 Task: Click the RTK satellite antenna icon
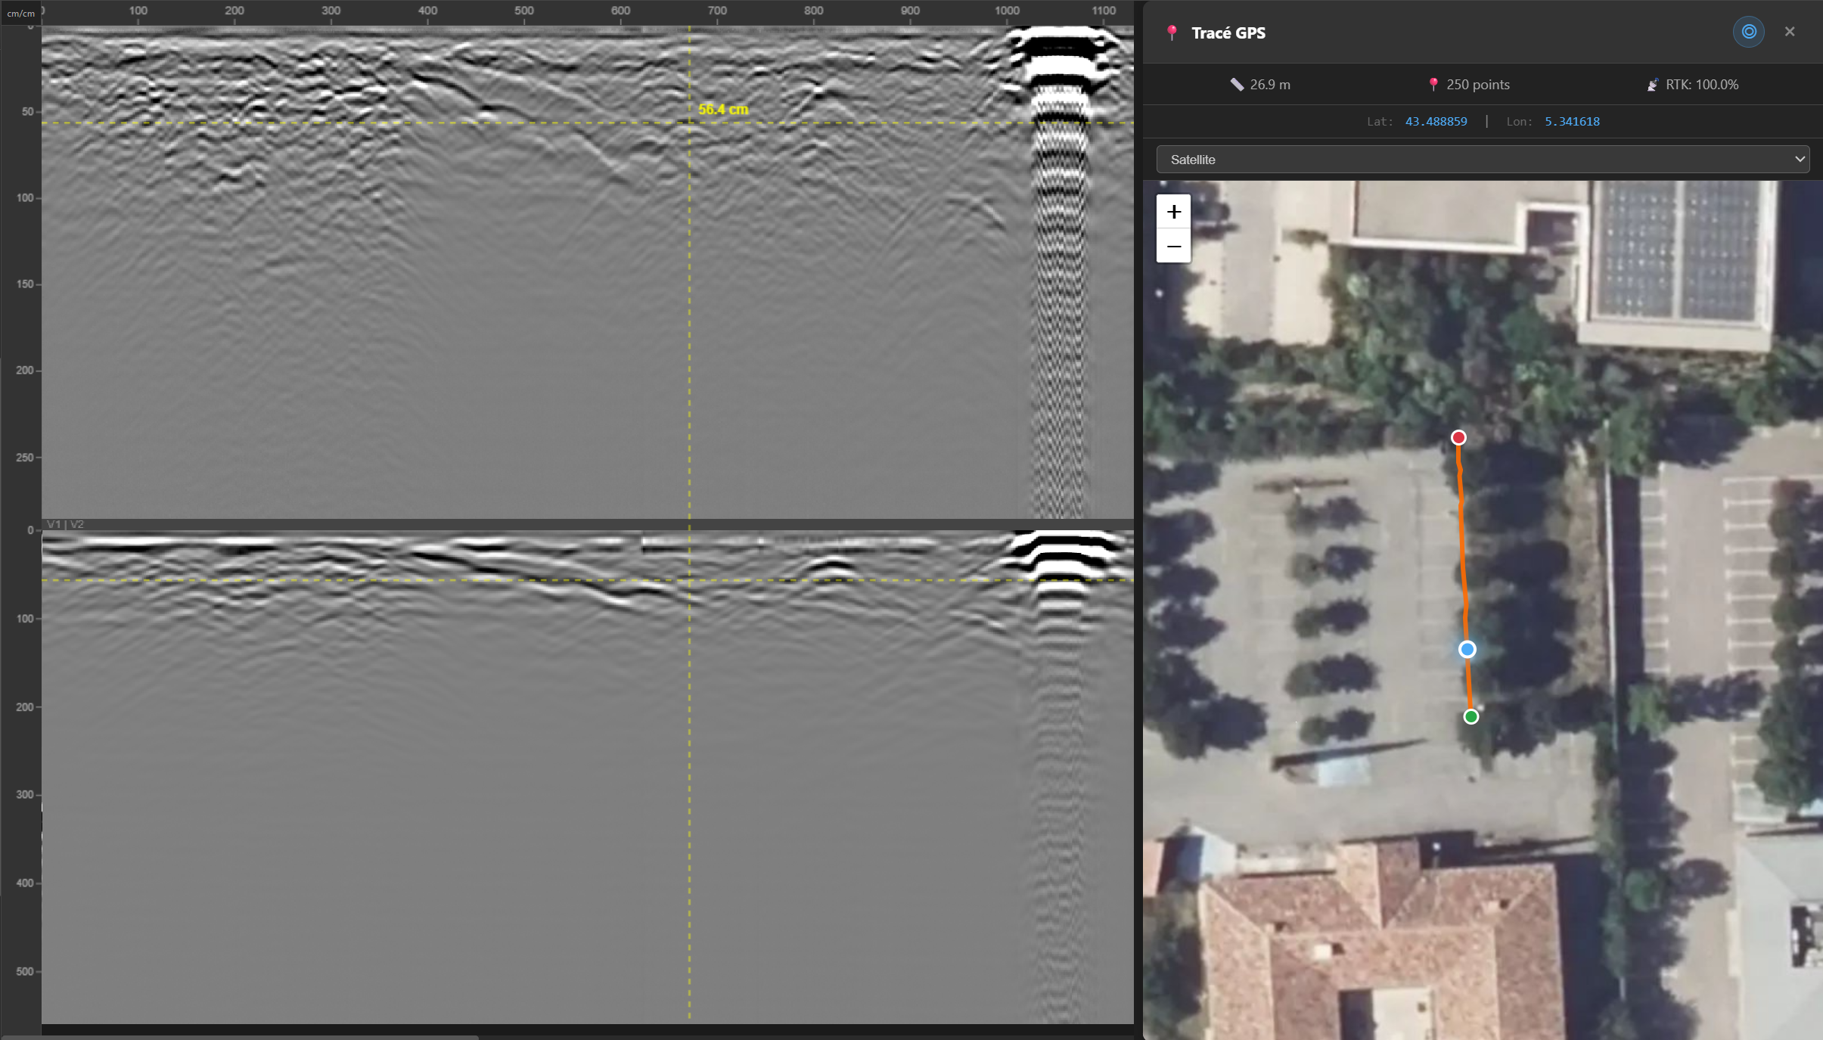coord(1653,84)
